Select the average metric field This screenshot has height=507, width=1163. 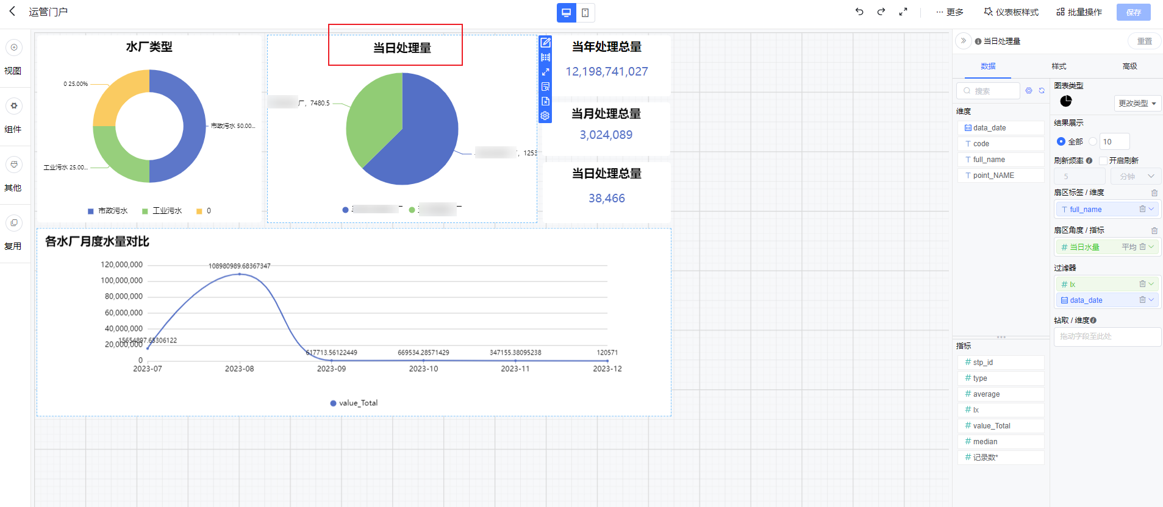(1001, 394)
